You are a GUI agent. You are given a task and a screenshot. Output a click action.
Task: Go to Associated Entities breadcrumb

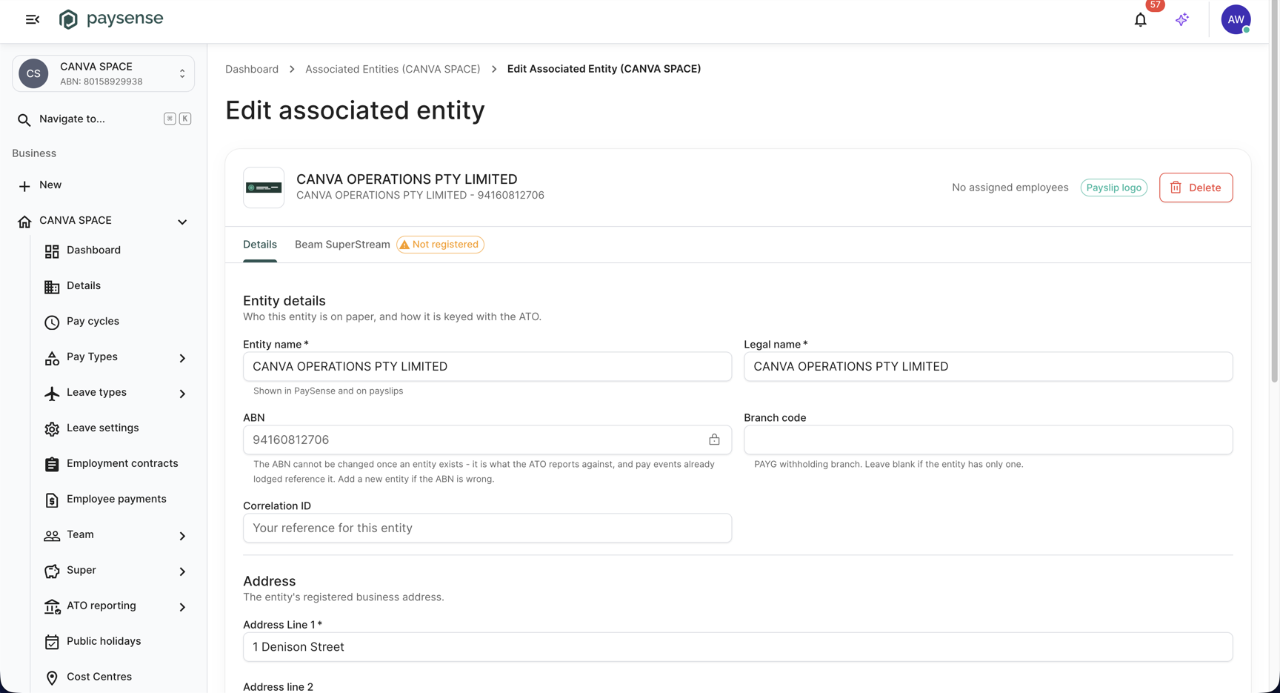(x=393, y=69)
